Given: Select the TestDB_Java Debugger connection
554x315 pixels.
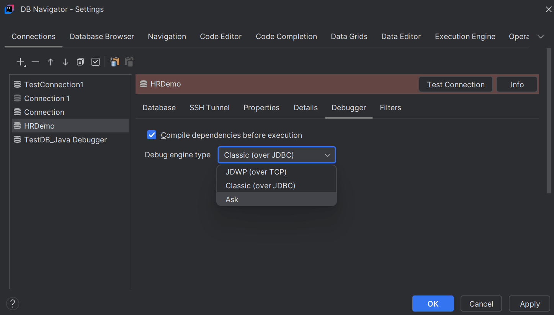Looking at the screenshot, I should (65, 139).
